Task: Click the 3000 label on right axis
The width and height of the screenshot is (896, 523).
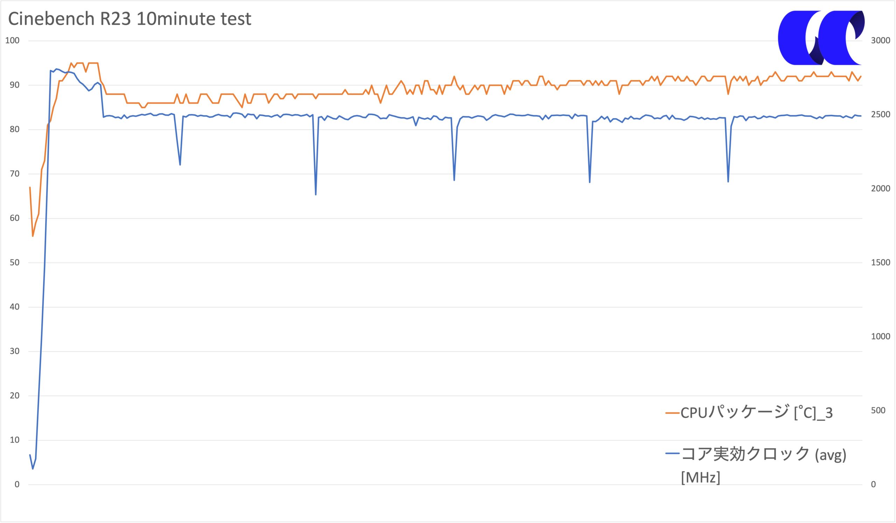Action: point(881,41)
